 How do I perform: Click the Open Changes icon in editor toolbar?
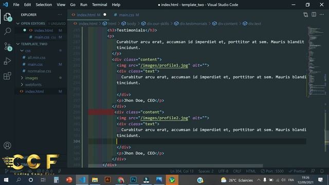(x=305, y=15)
